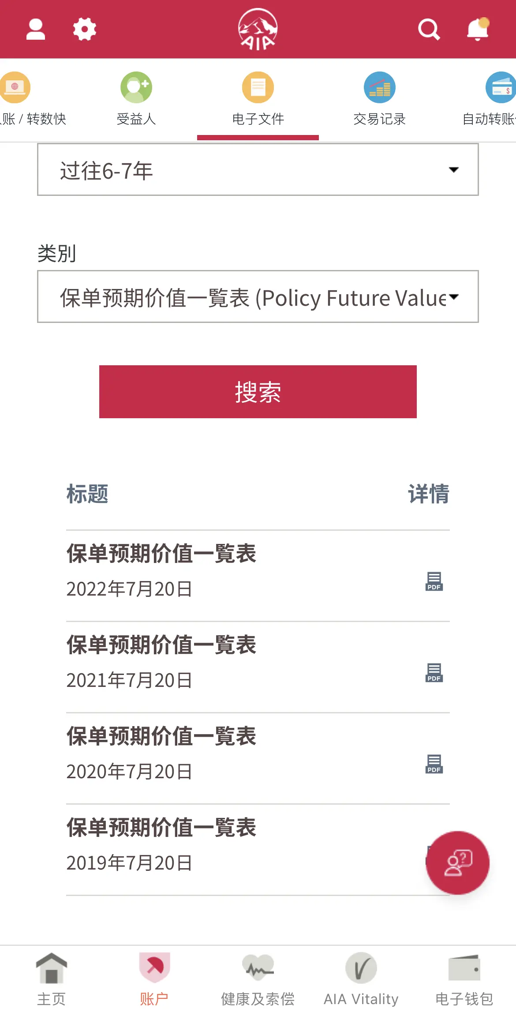
Task: Download the 2020年7月20日 PDF file
Action: (434, 764)
